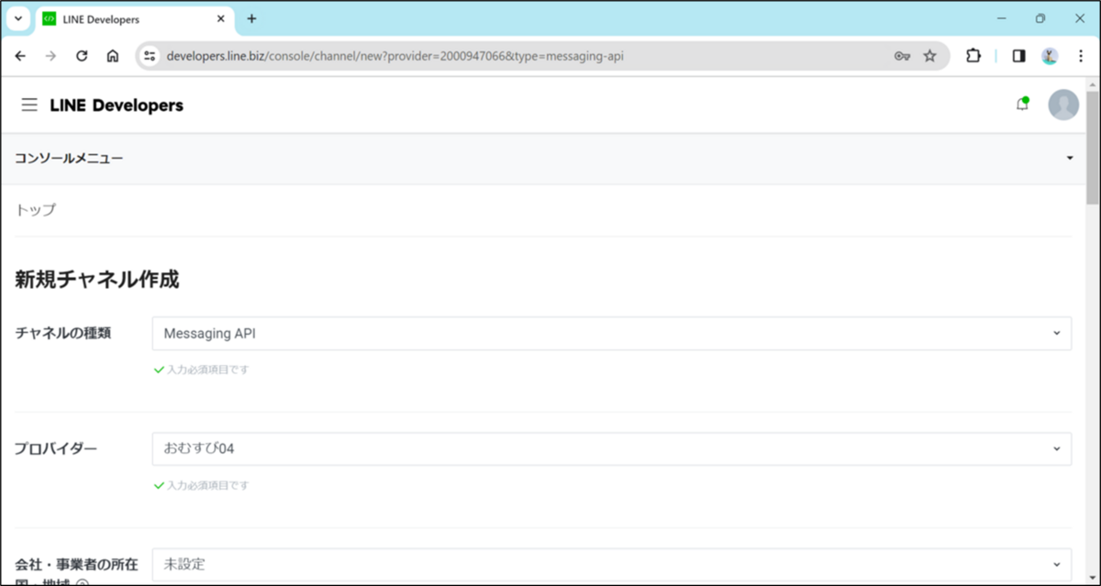Click the チャネルの種類 label
This screenshot has height=586, width=1101.
tap(62, 333)
